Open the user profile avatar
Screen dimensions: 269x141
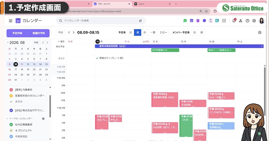click(261, 21)
